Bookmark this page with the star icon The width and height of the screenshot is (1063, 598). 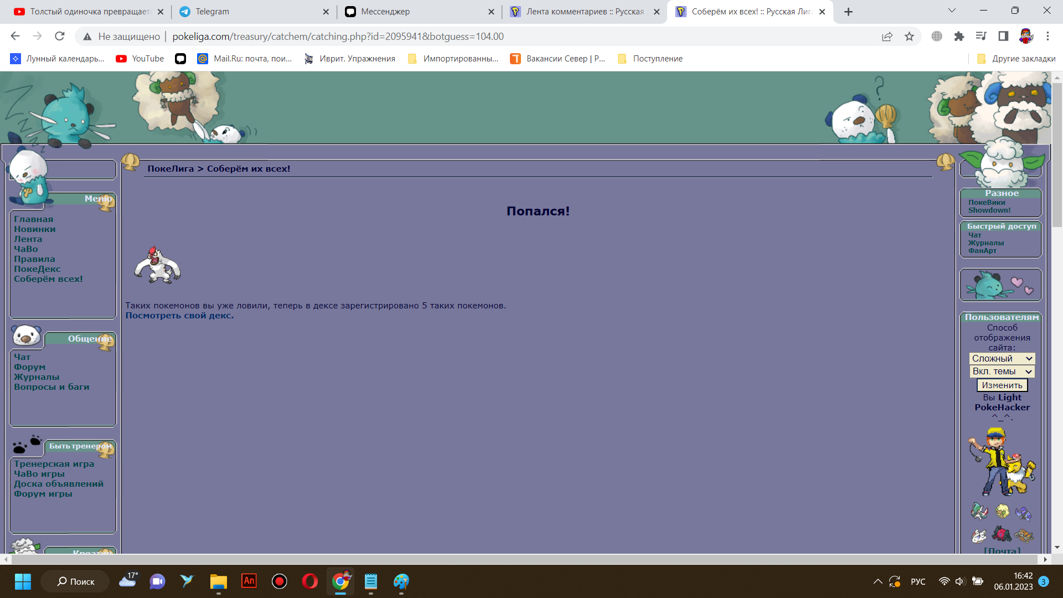[x=909, y=36]
